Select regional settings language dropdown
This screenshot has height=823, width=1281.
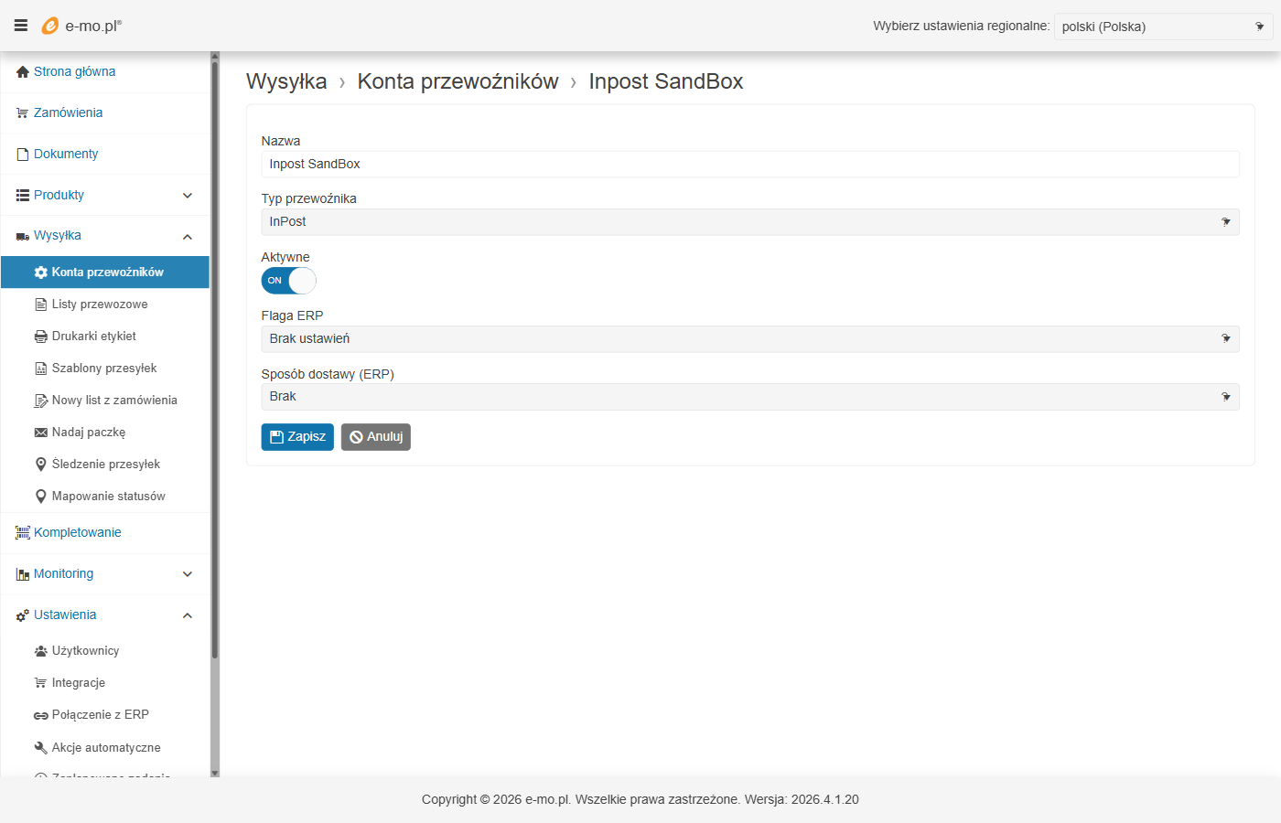click(1162, 27)
